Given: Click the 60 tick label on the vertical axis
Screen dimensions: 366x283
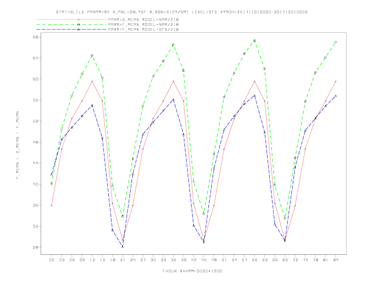Looking at the screenshot, I should (35, 79).
